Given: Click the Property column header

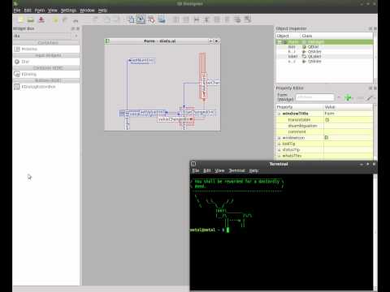Looking at the screenshot, I should 300,107.
